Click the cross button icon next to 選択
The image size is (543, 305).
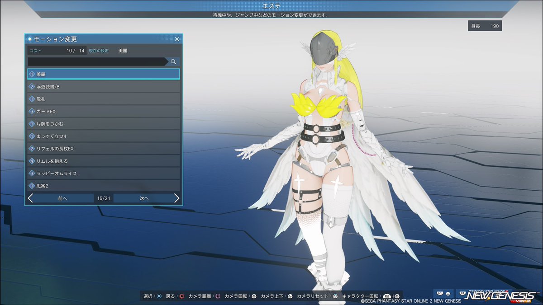[159, 296]
